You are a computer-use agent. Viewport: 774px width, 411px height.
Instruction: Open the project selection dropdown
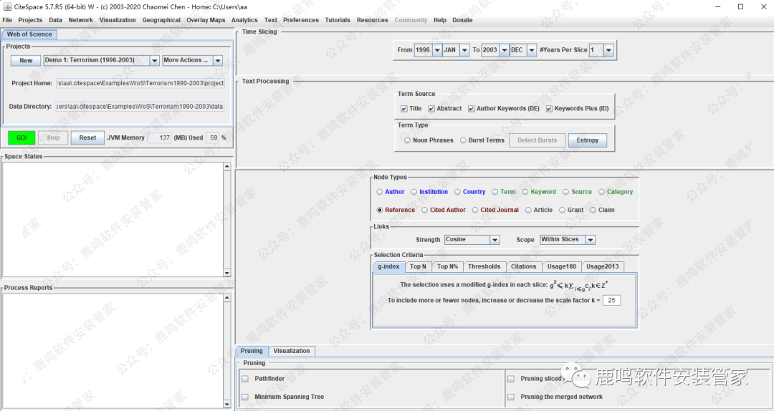[154, 61]
